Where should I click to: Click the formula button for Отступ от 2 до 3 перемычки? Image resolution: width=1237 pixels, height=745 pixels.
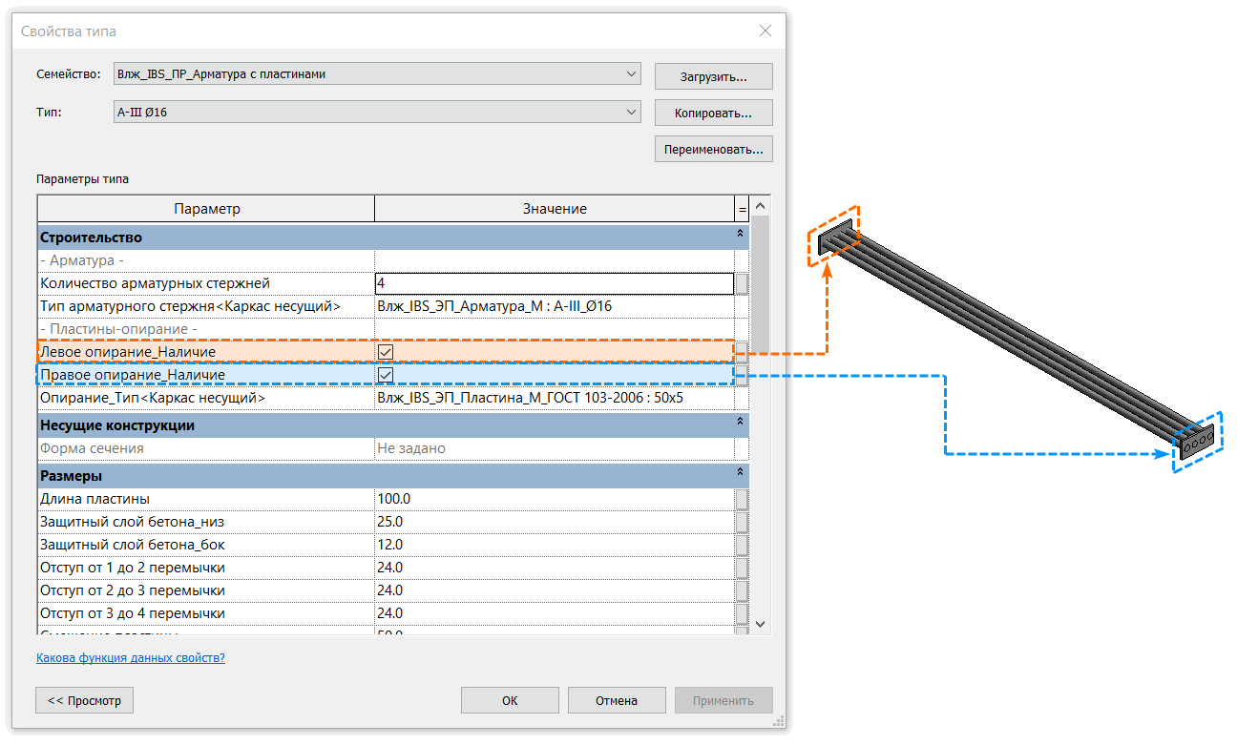(x=742, y=590)
